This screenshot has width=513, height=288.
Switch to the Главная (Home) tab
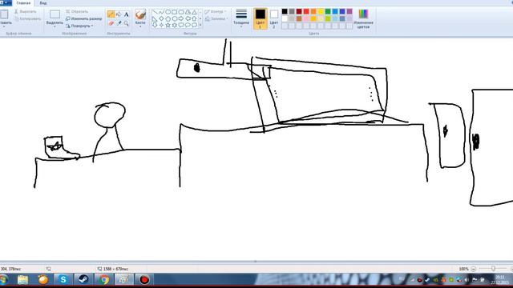23,3
